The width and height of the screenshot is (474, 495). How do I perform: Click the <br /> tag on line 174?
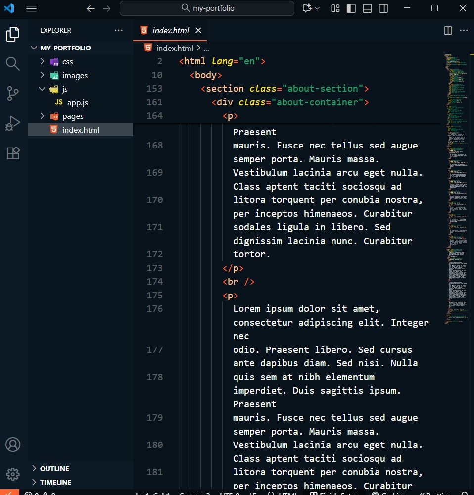238,282
